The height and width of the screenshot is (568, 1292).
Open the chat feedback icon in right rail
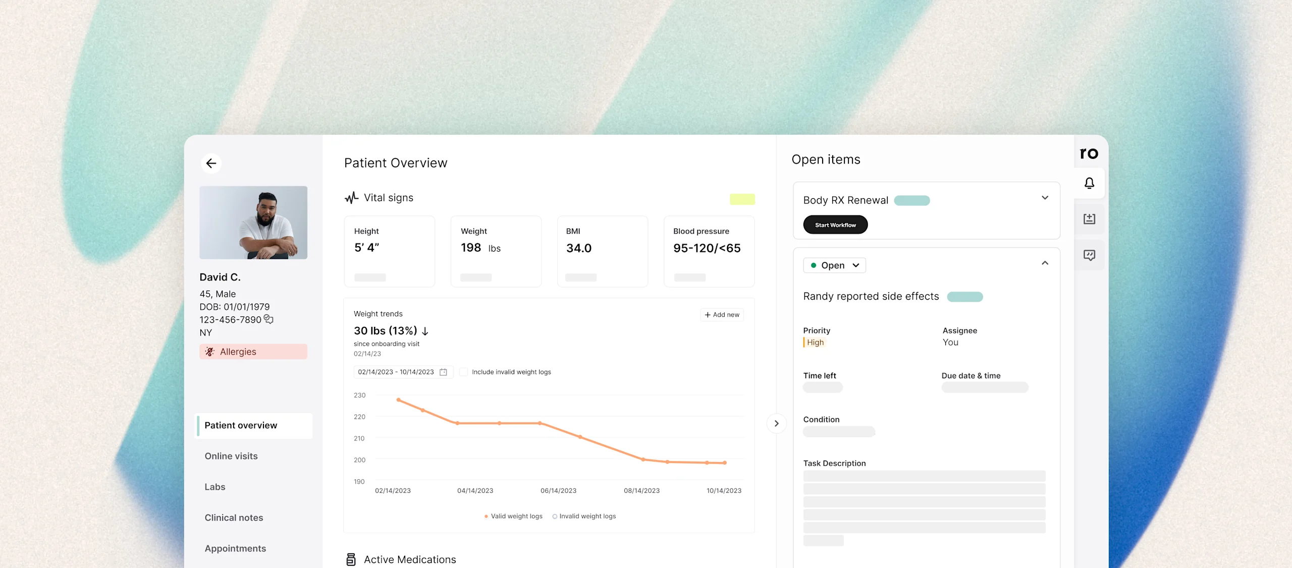[1089, 255]
